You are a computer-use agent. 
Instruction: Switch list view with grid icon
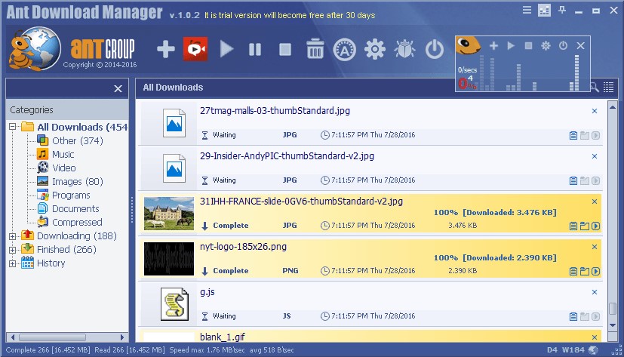click(x=608, y=87)
